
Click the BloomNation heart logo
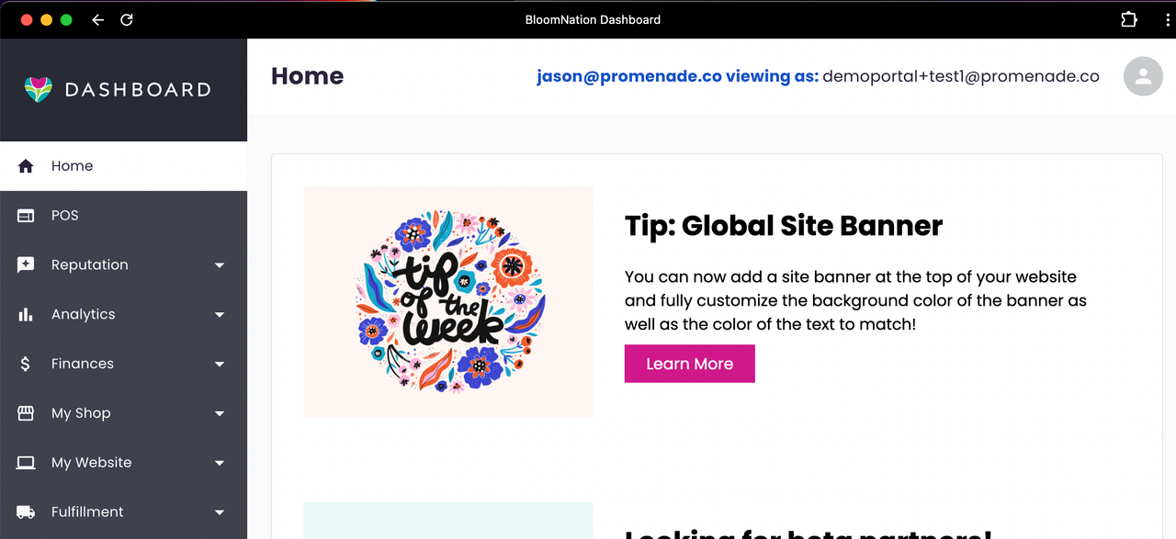[x=38, y=89]
